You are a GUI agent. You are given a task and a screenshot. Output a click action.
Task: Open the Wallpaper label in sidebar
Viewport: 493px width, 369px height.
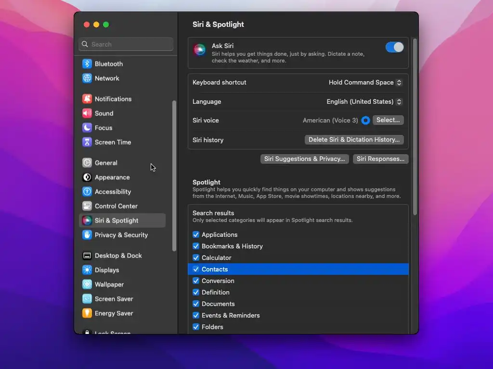[109, 284]
